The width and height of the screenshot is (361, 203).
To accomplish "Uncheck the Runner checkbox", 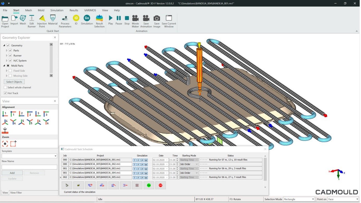I will pyautogui.click(x=10, y=56).
